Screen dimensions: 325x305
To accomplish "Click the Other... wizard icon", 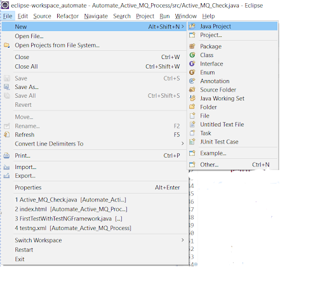I will [x=192, y=165].
